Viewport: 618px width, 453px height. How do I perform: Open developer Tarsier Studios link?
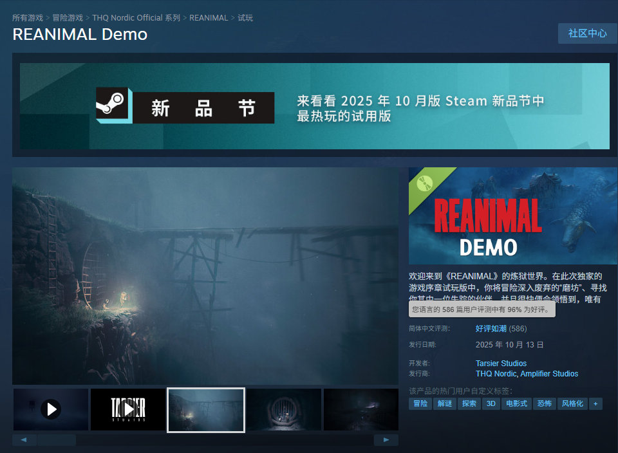pos(501,363)
